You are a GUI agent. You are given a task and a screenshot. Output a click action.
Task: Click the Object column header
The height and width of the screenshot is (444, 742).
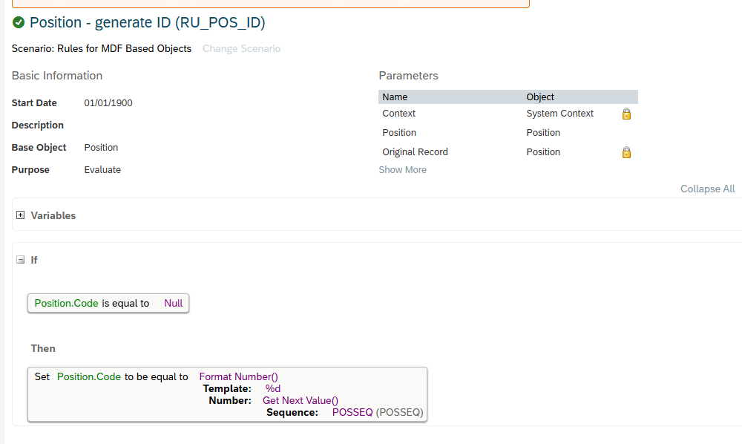pos(540,97)
